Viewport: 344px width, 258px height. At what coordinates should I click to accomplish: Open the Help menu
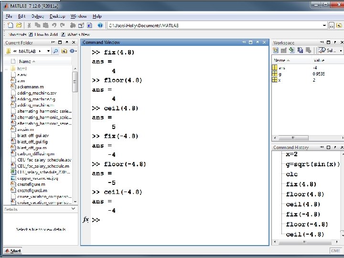click(x=97, y=16)
